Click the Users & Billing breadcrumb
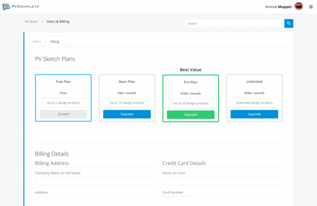The height and width of the screenshot is (206, 317). point(58,22)
